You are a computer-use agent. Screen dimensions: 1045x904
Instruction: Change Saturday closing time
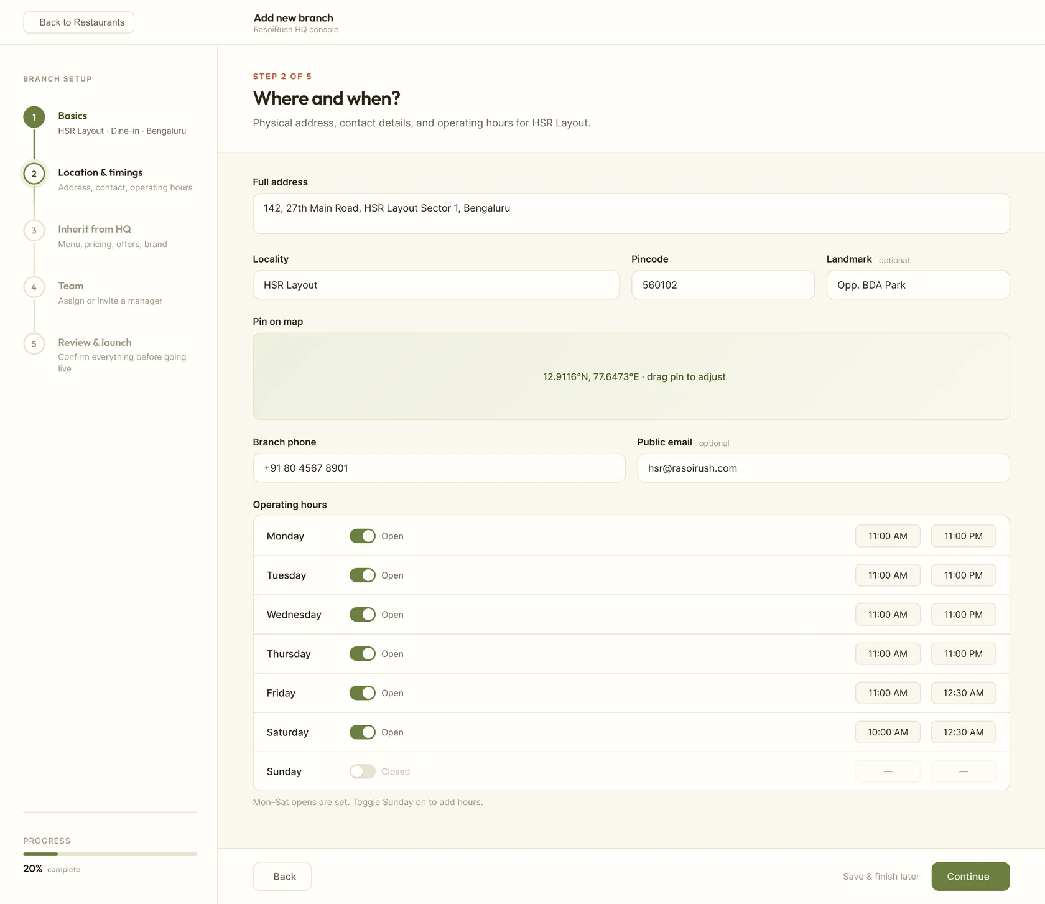pyautogui.click(x=963, y=732)
